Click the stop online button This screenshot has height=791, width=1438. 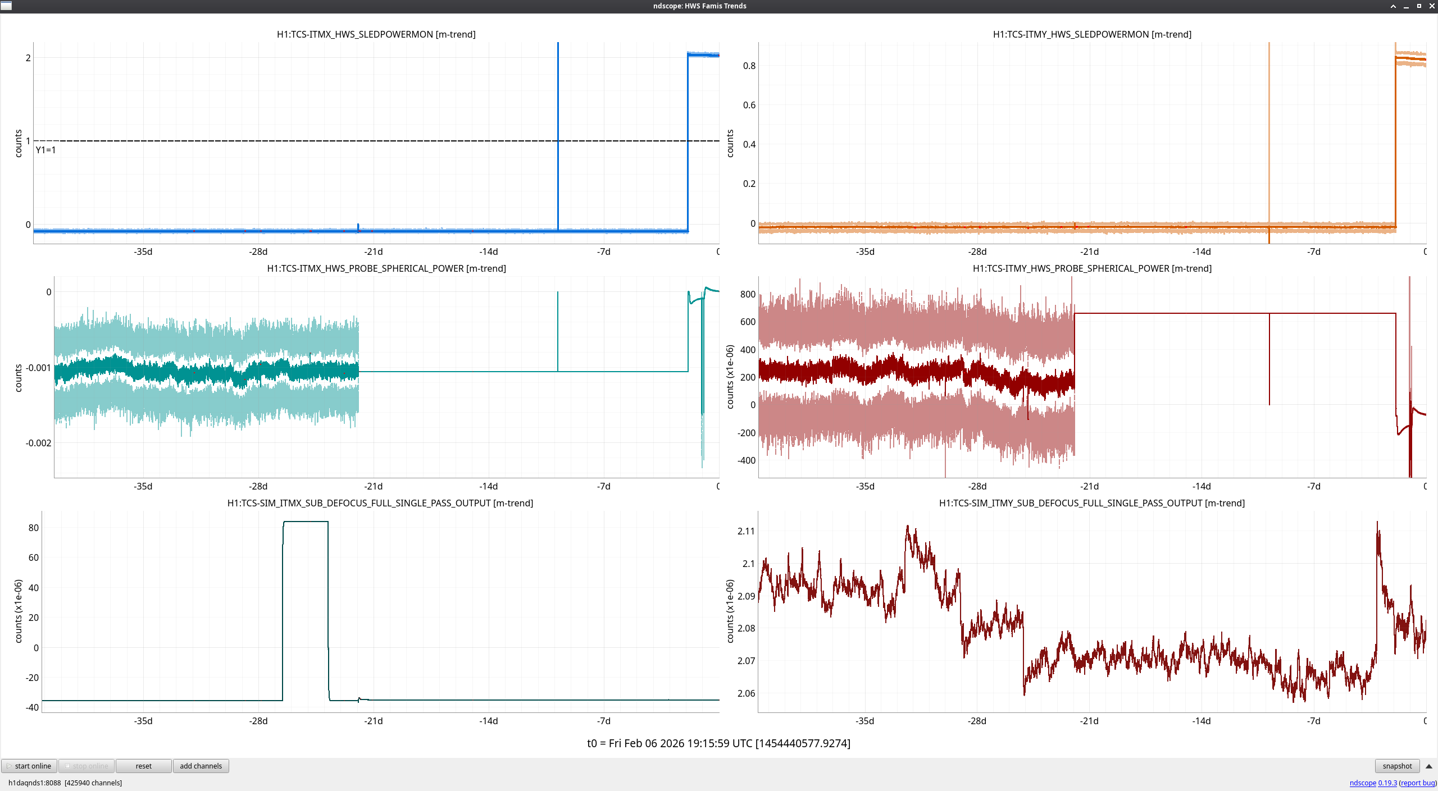[87, 766]
